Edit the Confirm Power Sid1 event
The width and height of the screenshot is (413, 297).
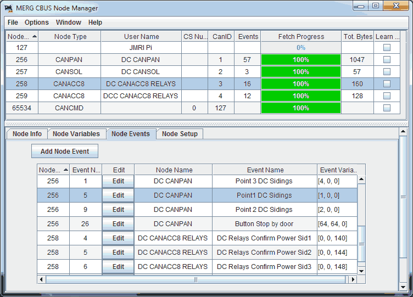(x=118, y=238)
